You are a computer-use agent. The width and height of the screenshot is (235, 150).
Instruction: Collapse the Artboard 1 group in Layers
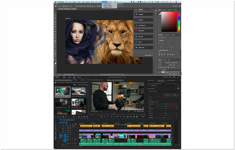click(161, 70)
